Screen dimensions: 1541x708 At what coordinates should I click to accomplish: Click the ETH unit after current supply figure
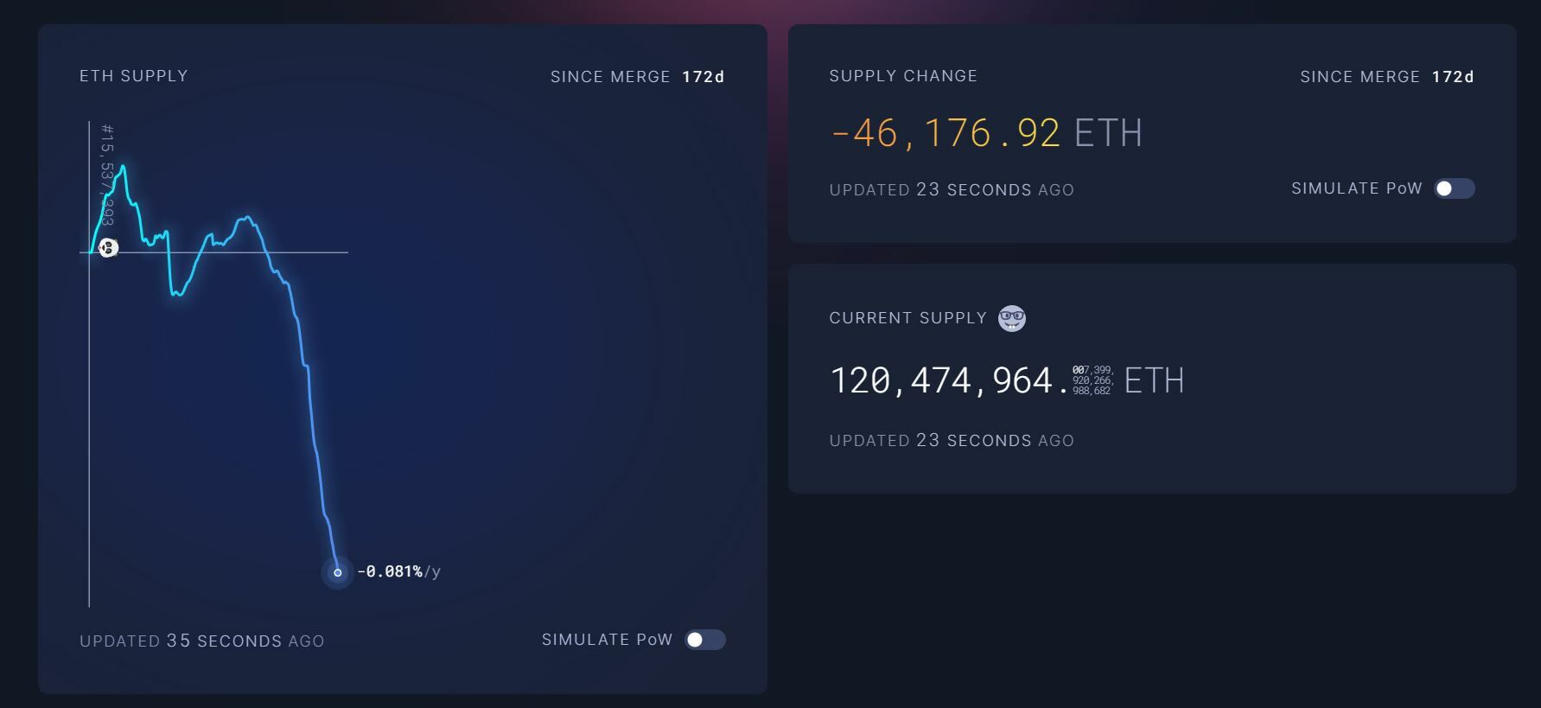[1154, 380]
